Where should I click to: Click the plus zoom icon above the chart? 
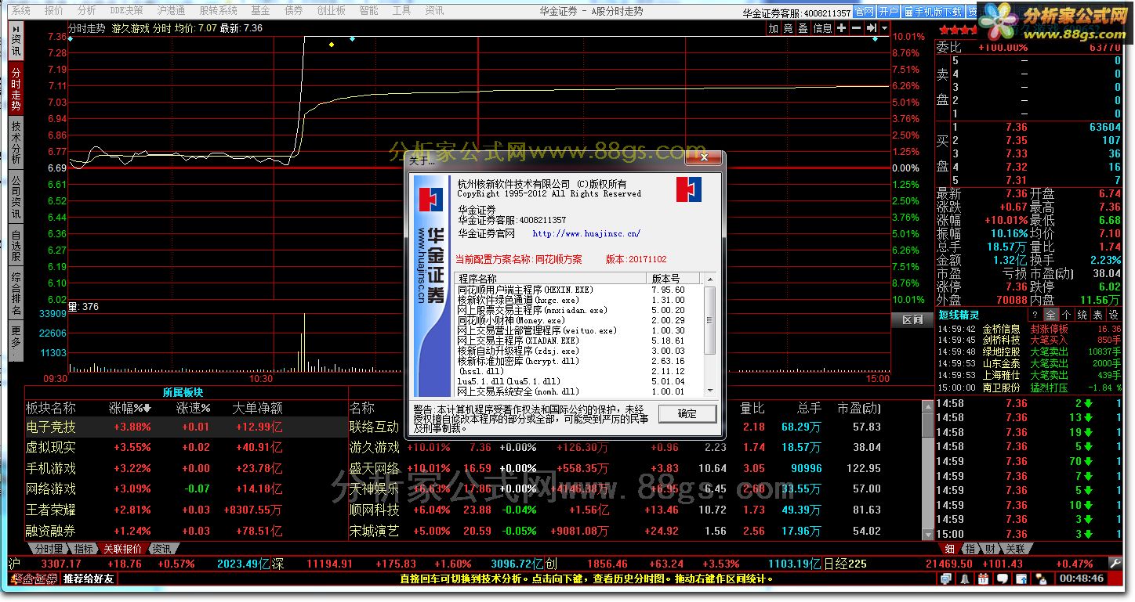841,28
